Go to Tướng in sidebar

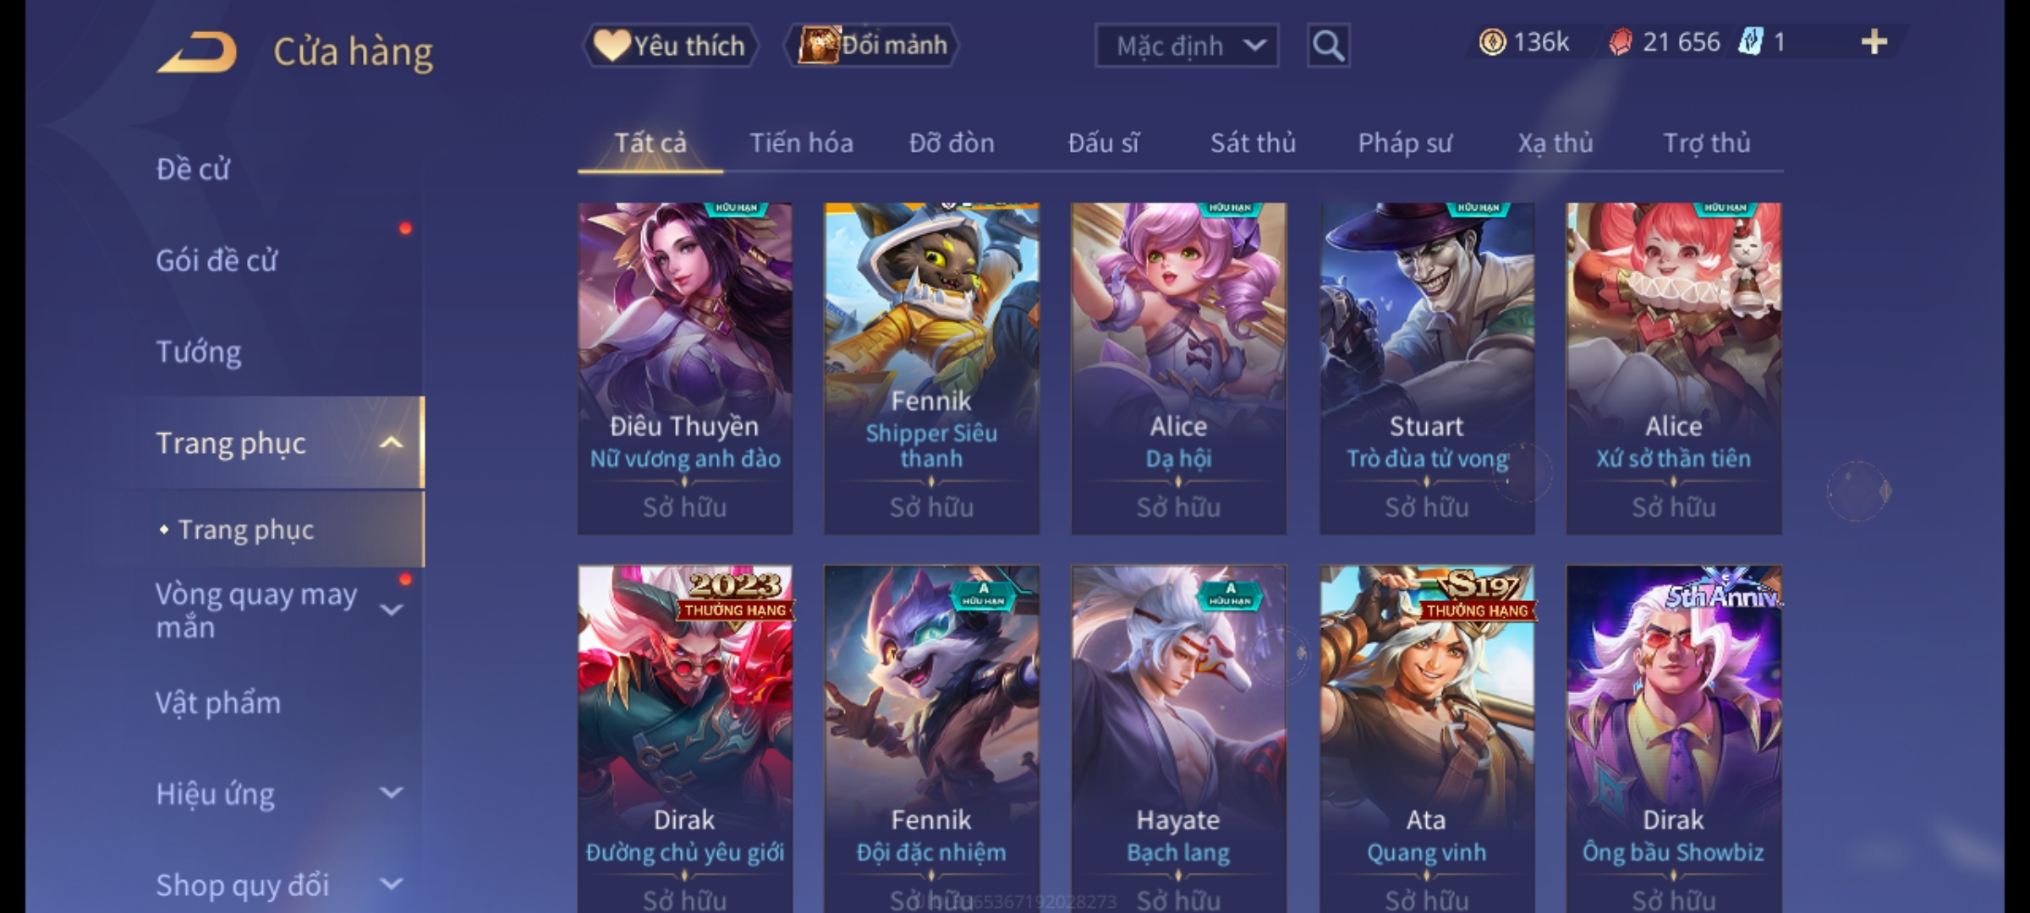(x=199, y=352)
